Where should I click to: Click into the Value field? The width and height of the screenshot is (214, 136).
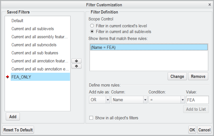(197, 100)
